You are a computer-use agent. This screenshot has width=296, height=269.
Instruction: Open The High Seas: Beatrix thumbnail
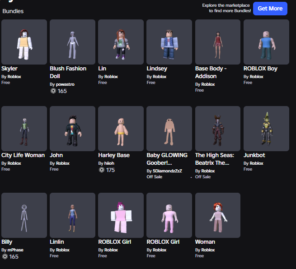(x=218, y=129)
